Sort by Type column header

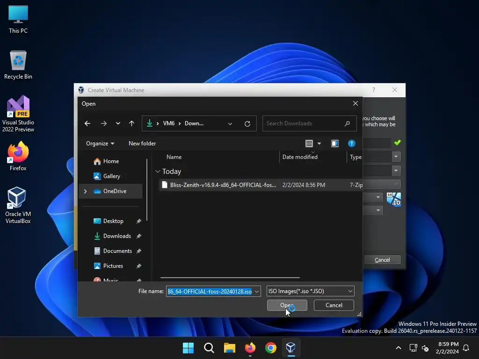(x=355, y=157)
